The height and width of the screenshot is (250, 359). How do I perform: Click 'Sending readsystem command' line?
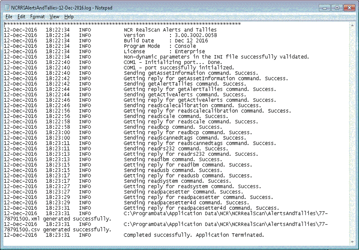tap(177, 181)
